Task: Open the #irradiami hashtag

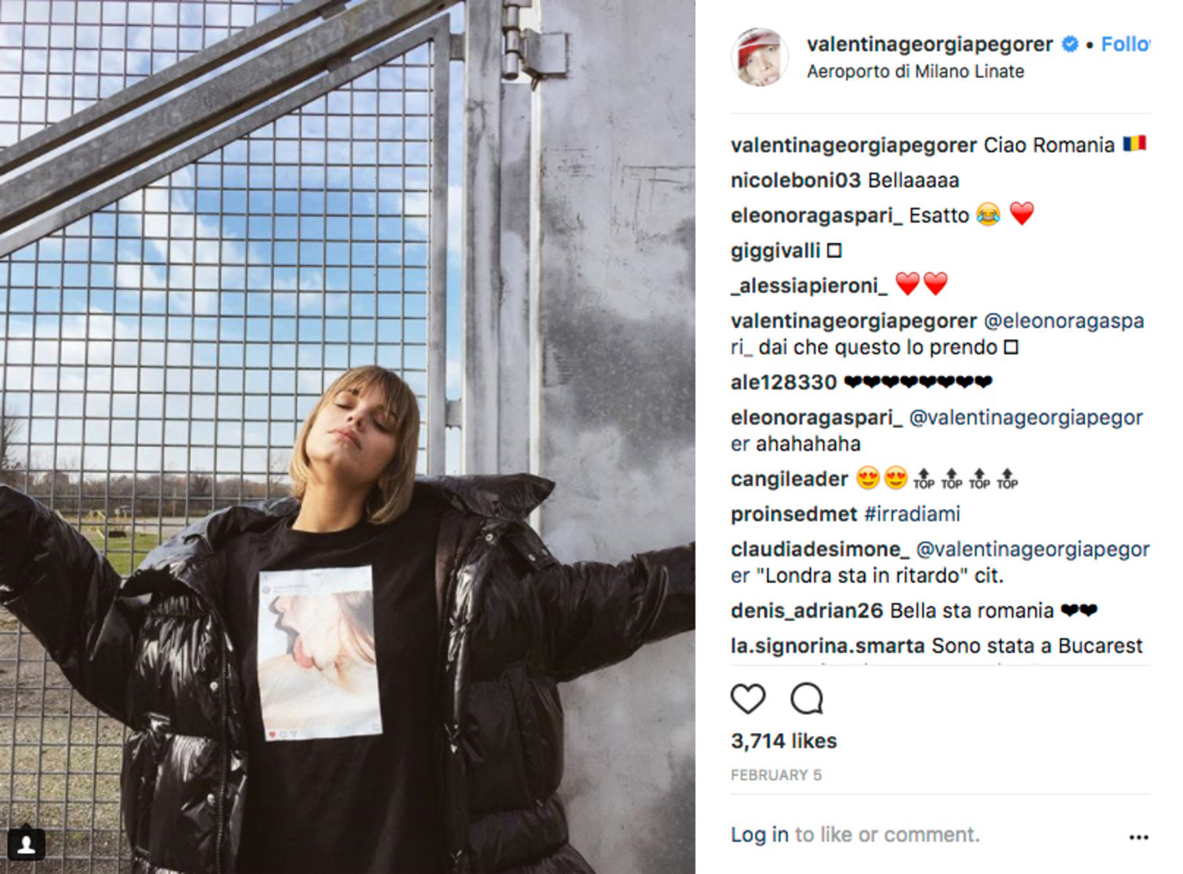Action: point(911,514)
